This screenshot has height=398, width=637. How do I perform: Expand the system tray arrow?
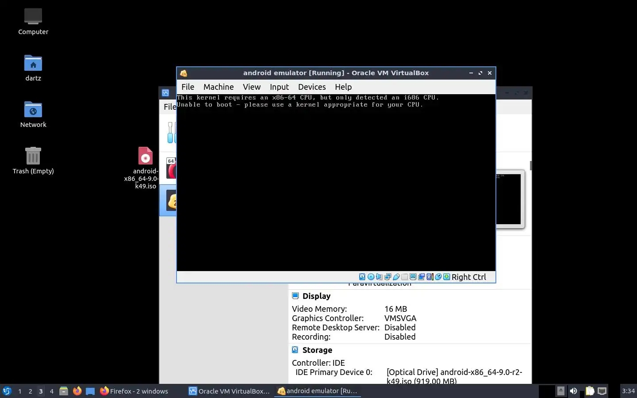point(560,390)
